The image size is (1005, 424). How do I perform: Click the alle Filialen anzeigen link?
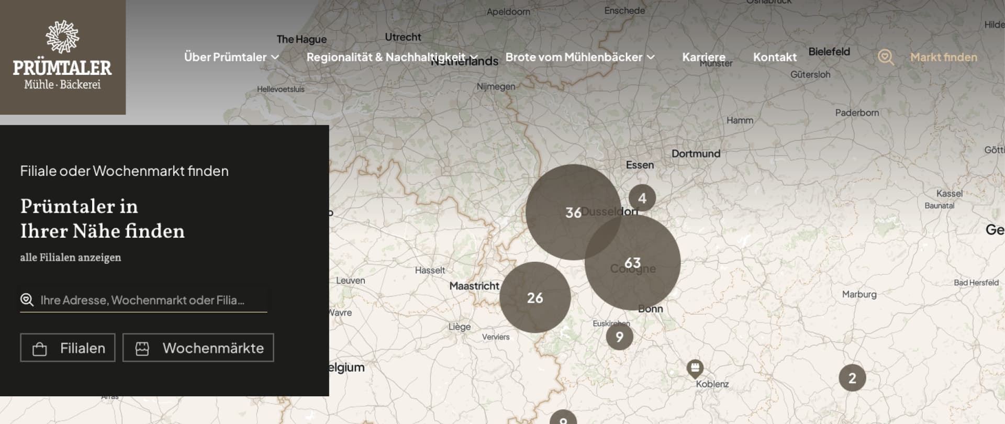coord(71,257)
